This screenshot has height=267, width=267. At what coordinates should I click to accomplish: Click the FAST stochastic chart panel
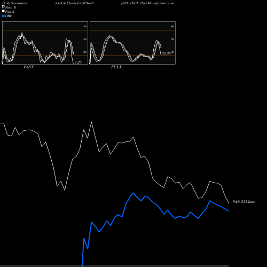pyautogui.click(x=45, y=43)
